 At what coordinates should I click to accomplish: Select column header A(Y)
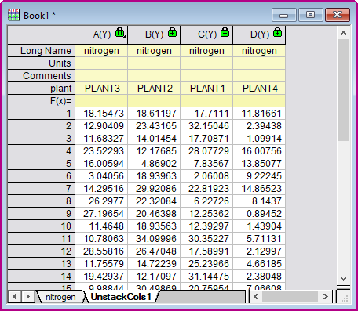[101, 34]
